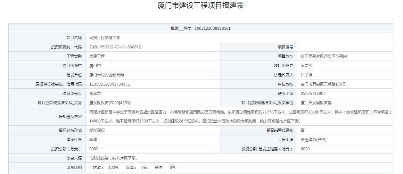Click the description line beginning 同翔片区新厝中学位于
Screen dimensions: 403x174
point(240,112)
